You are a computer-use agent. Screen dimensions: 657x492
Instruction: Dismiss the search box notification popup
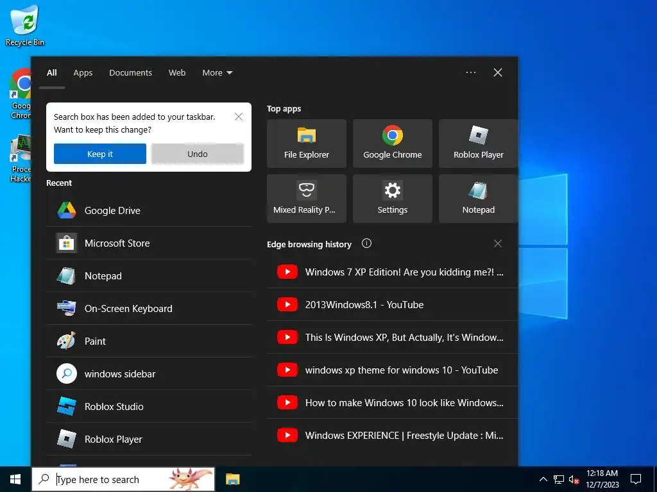(239, 117)
